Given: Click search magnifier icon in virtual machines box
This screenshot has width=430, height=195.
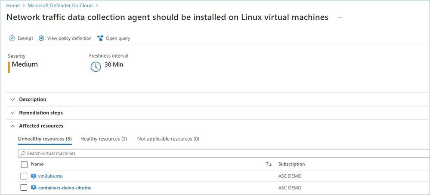Looking at the screenshot, I should 23,153.
